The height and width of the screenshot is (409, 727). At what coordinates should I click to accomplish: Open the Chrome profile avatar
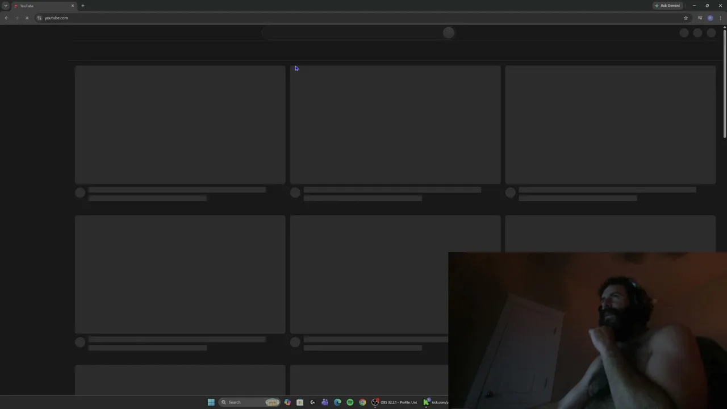(x=710, y=18)
